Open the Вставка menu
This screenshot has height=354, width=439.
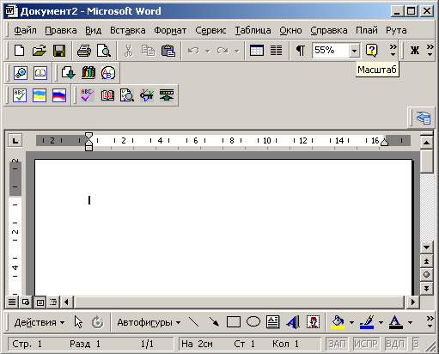(128, 30)
